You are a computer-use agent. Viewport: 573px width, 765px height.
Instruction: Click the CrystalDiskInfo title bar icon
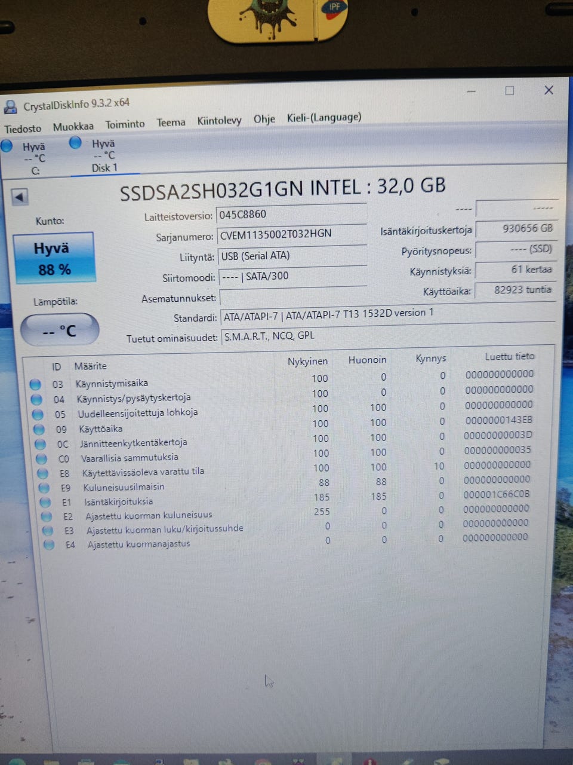(x=10, y=108)
